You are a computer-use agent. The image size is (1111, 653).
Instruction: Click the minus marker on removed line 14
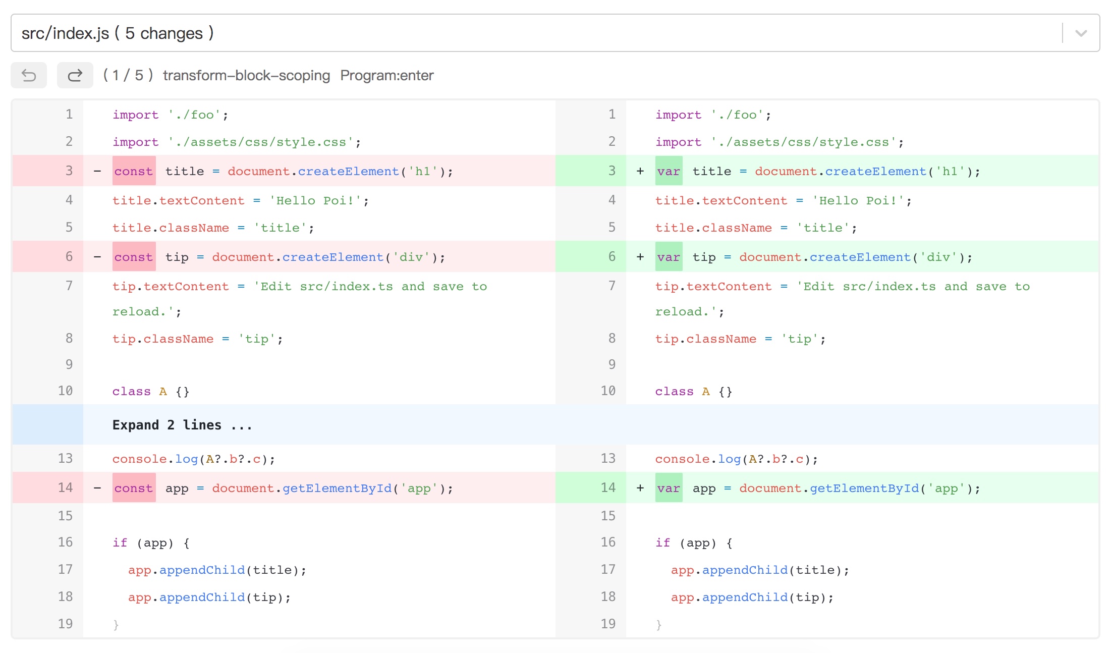coord(97,488)
